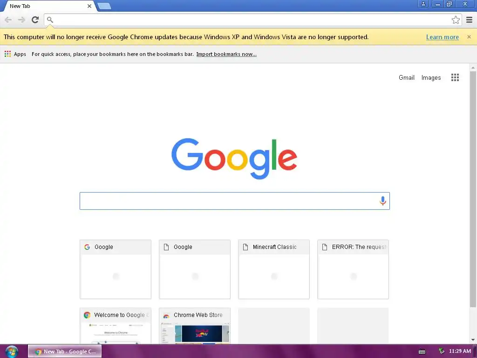Open the Google apps grid icon
Viewport: 477px width, 358px height.
pos(455,77)
